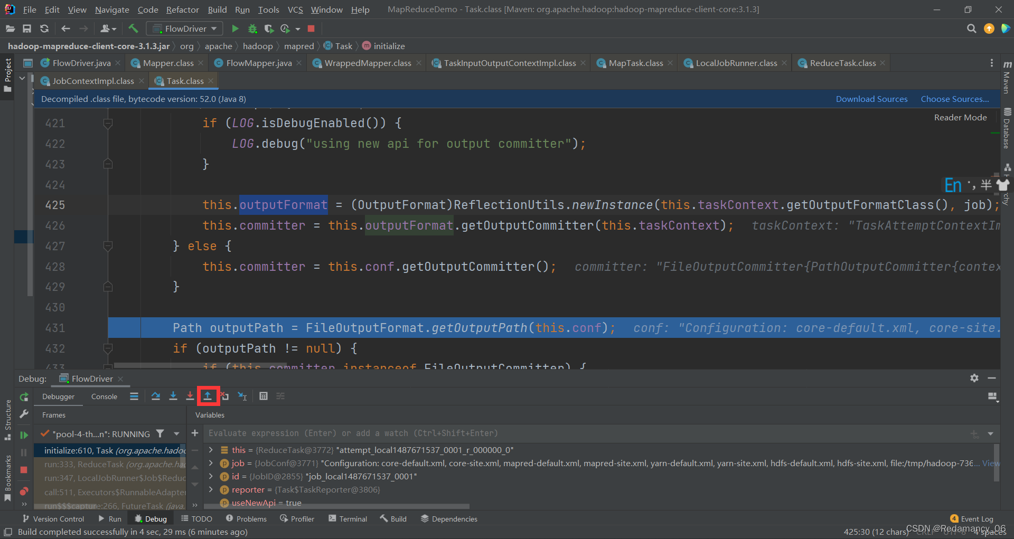Open file or project folder icon
Image resolution: width=1014 pixels, height=539 pixels.
click(10, 29)
